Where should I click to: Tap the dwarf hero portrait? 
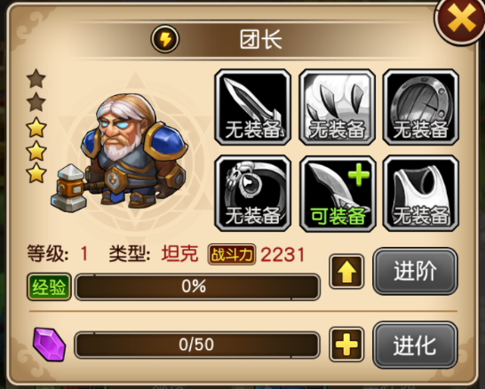point(119,153)
